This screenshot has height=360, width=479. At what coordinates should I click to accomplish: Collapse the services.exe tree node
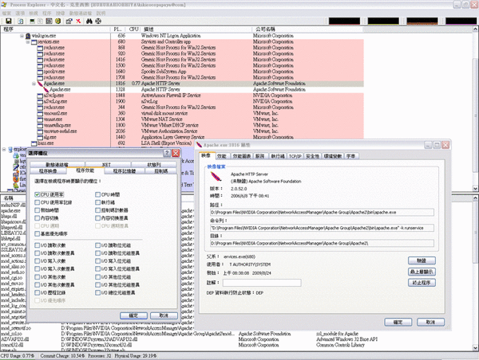[28, 41]
